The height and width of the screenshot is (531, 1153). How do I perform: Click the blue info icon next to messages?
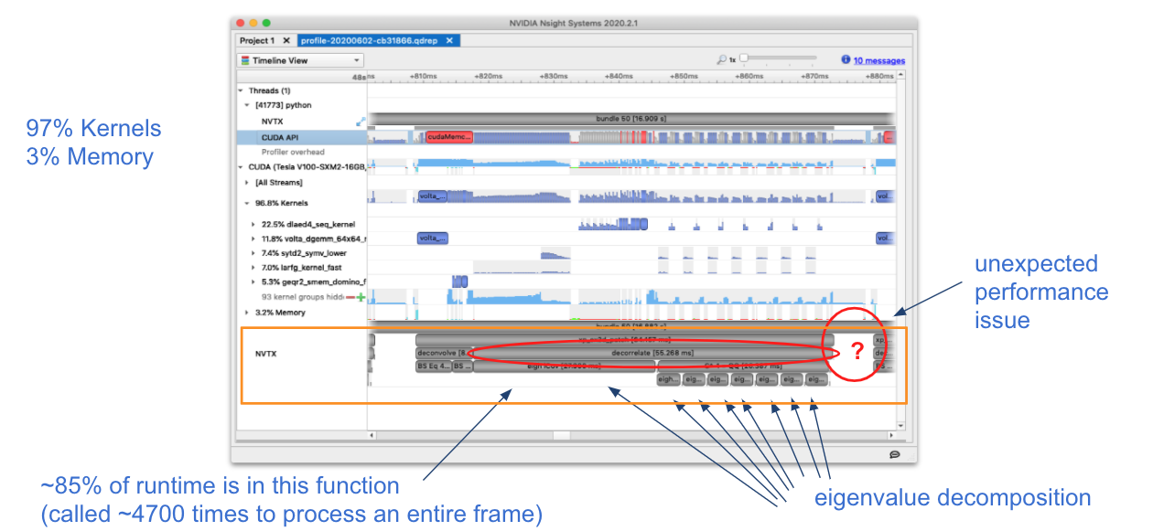[x=844, y=59]
